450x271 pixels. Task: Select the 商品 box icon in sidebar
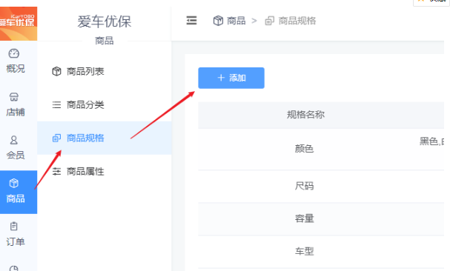[14, 183]
